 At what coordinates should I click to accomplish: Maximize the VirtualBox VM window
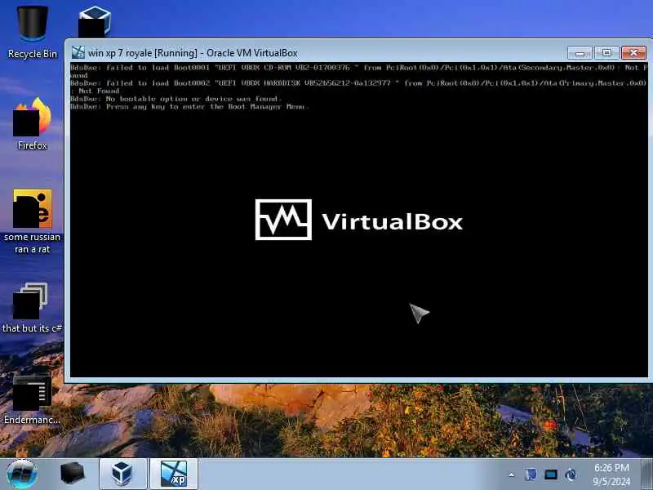(606, 53)
